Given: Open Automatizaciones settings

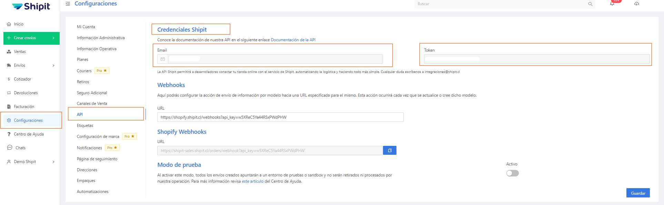Looking at the screenshot, I should 92,192.
